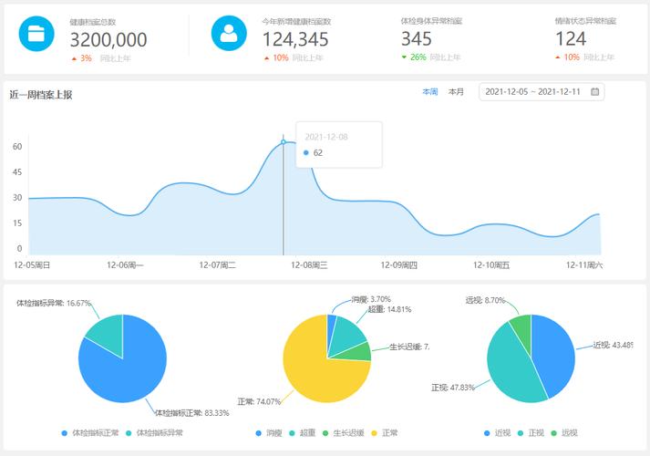The image size is (650, 456).
Task: Open the 2021-12-05 ~ 2021-12-11 date range picker
Action: (542, 92)
